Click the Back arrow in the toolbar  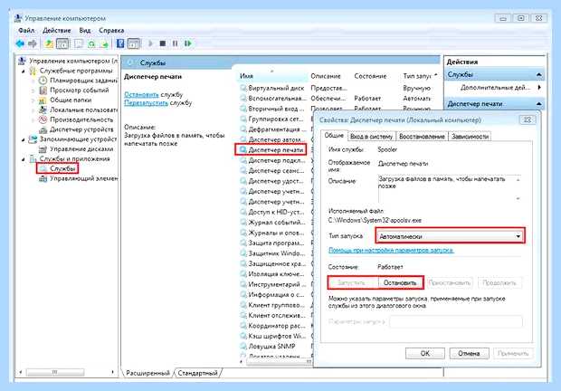(20, 43)
